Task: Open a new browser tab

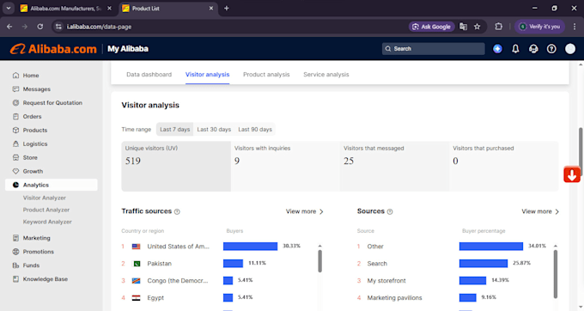Action: tap(227, 9)
